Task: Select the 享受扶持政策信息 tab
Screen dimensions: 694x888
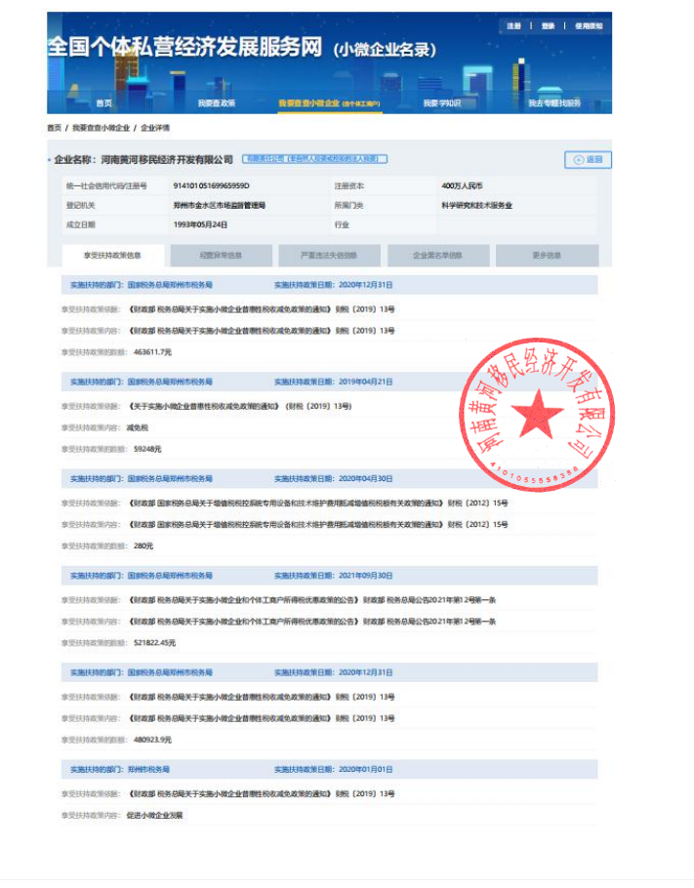Action: pos(112,256)
